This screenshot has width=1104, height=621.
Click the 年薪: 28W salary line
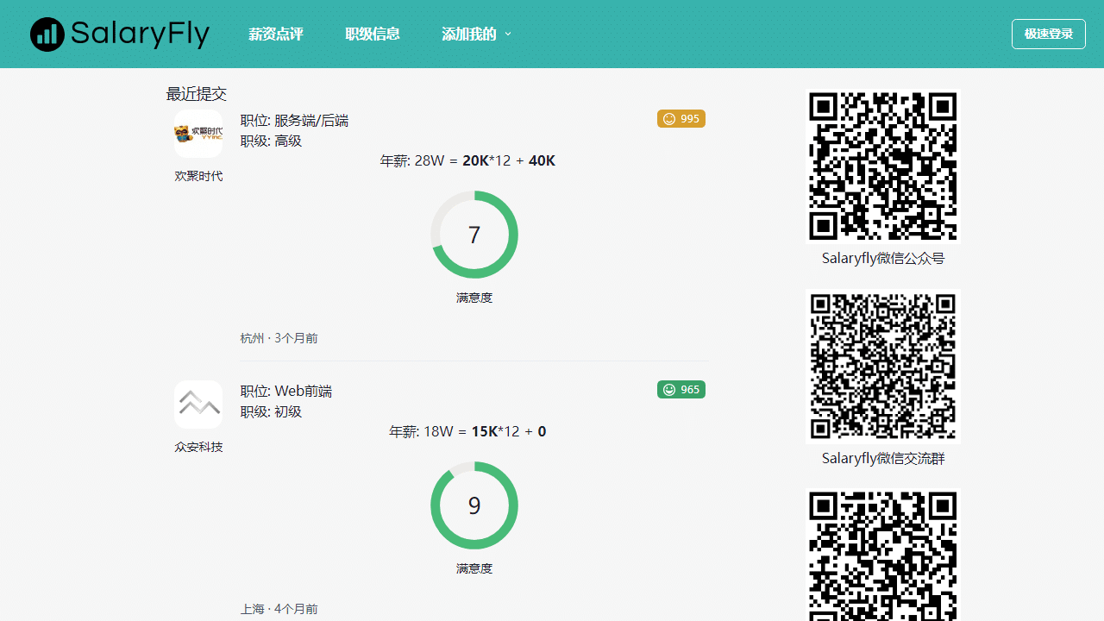tap(468, 161)
